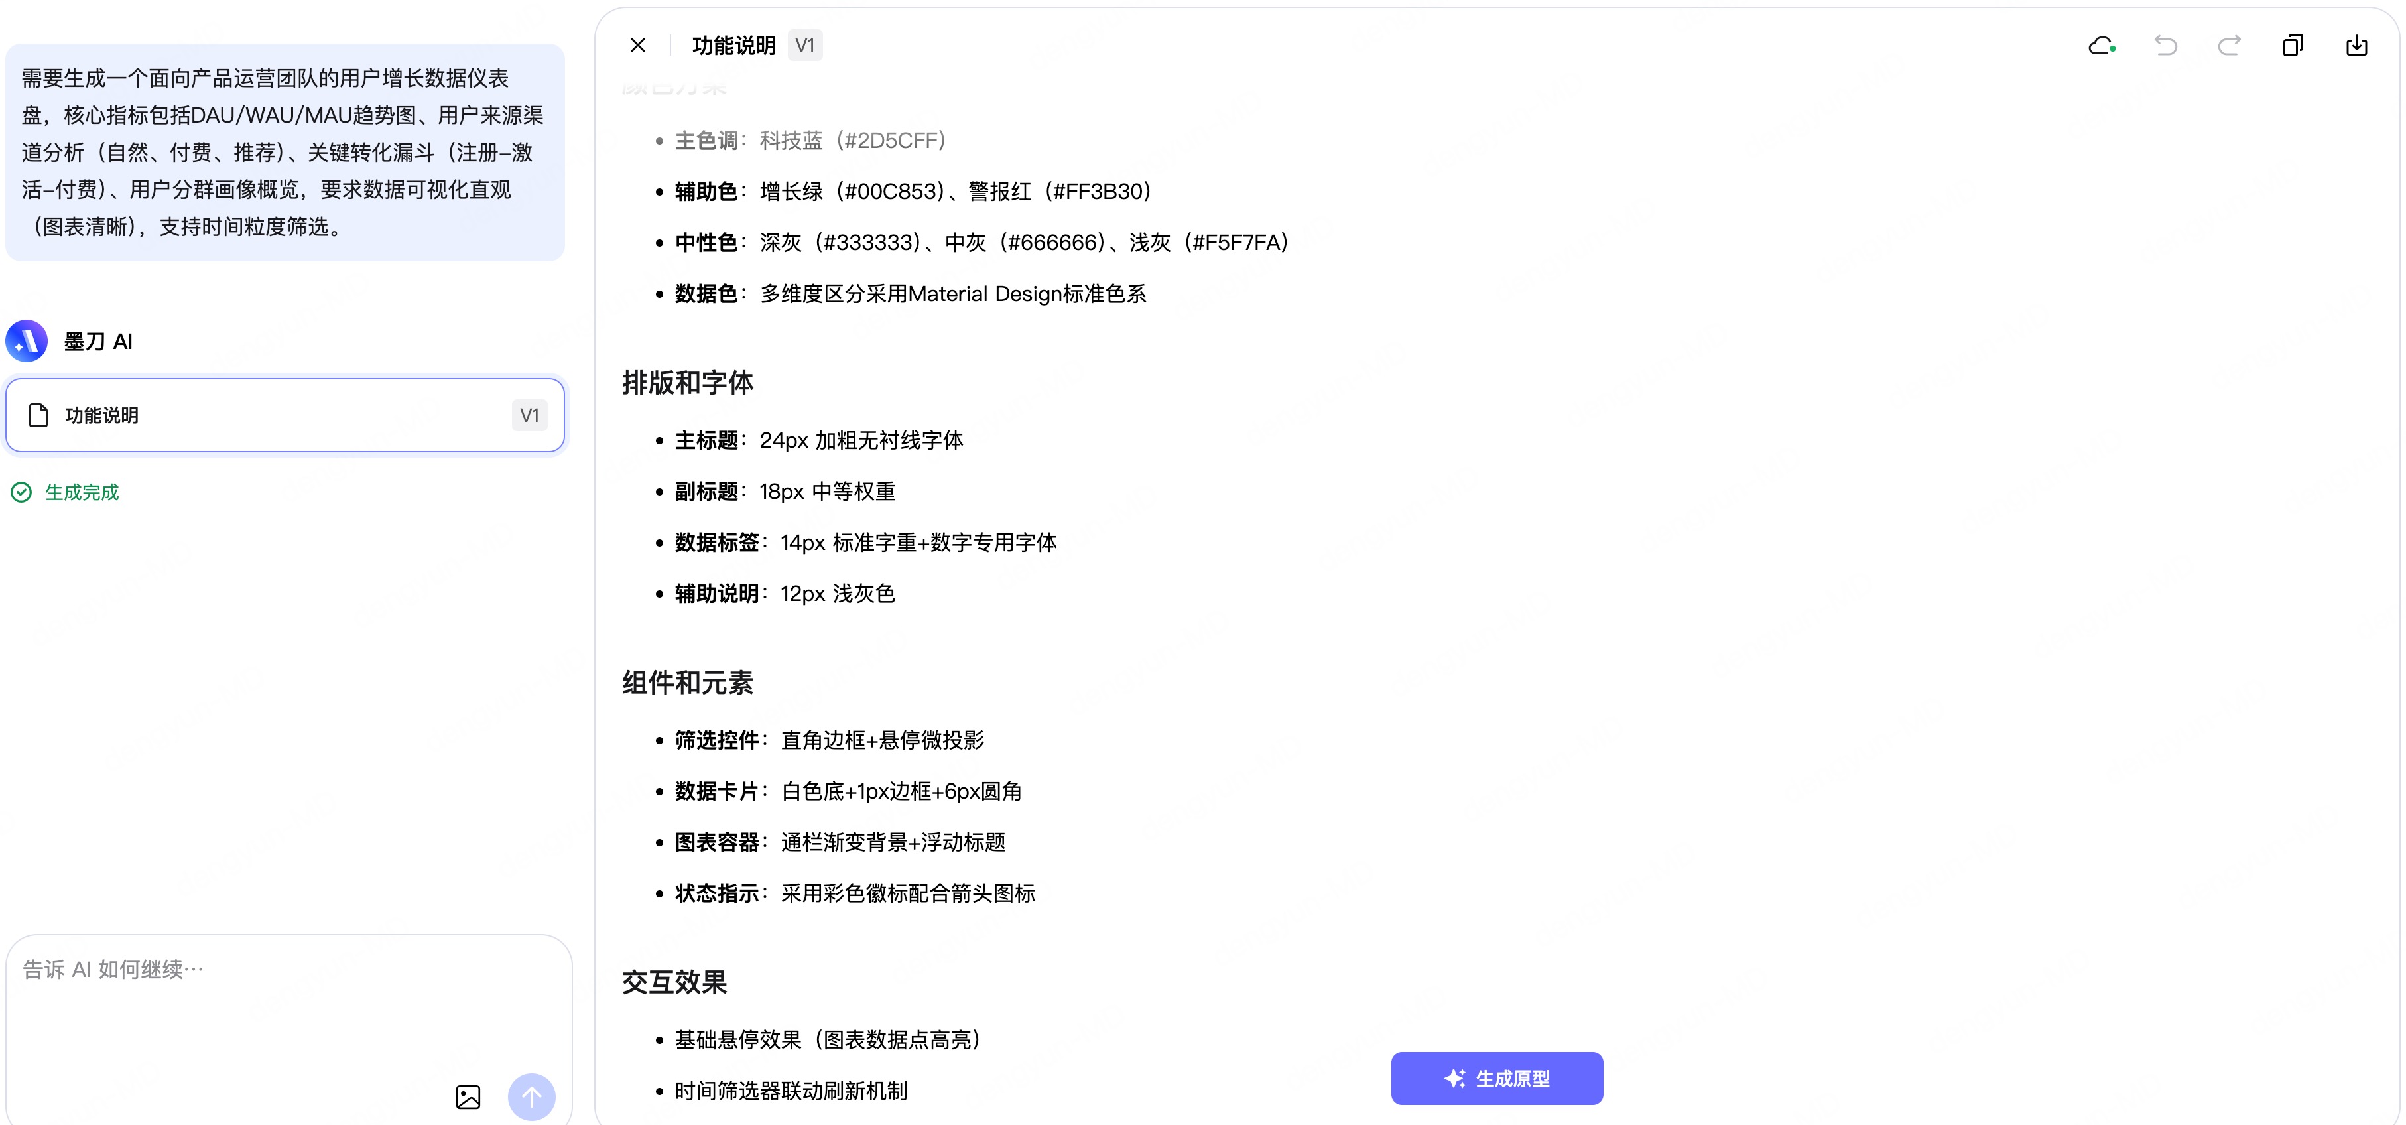
Task: Download the 功能说明 document
Action: (2356, 45)
